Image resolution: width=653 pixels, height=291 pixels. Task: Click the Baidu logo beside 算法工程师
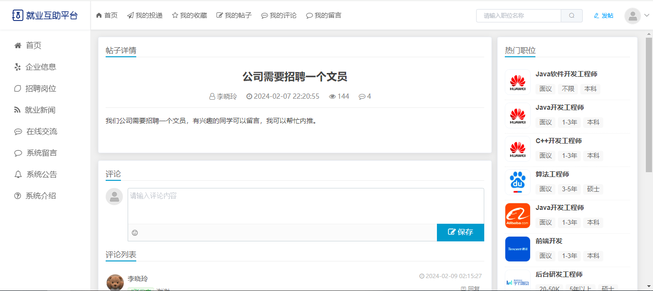pos(518,182)
